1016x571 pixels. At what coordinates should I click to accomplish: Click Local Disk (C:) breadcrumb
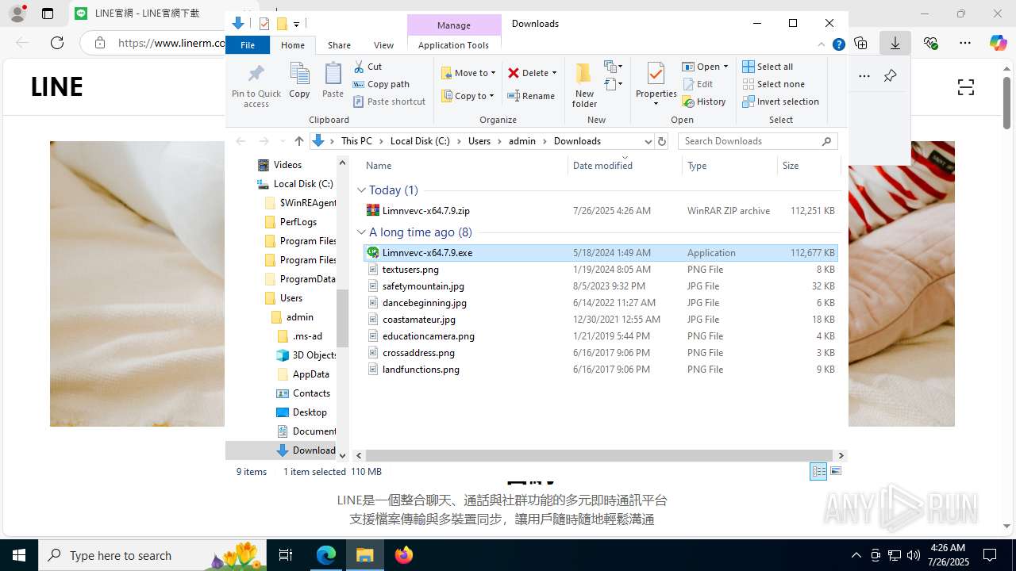click(420, 141)
